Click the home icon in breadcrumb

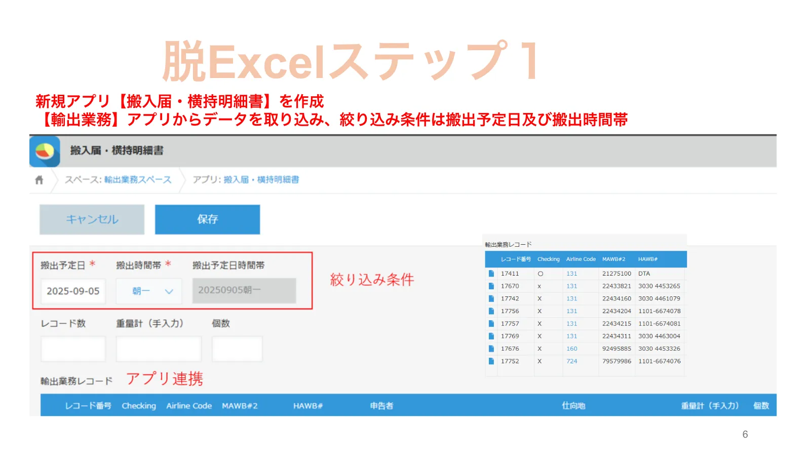39,180
